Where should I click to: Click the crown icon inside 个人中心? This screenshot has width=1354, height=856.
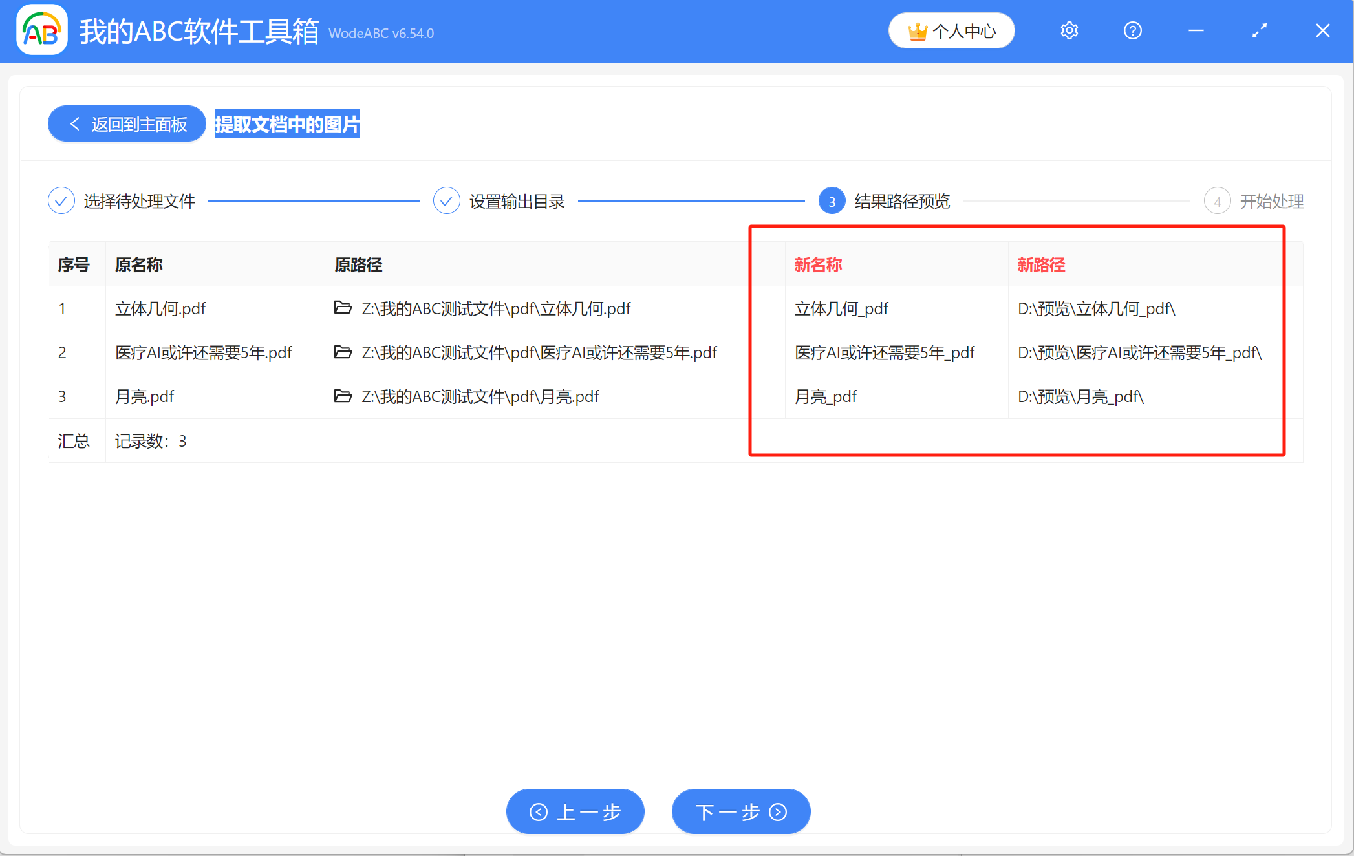(x=919, y=30)
